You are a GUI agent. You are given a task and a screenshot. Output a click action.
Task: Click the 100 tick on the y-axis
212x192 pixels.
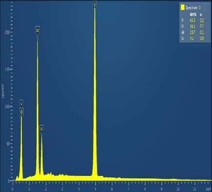click(x=7, y=107)
